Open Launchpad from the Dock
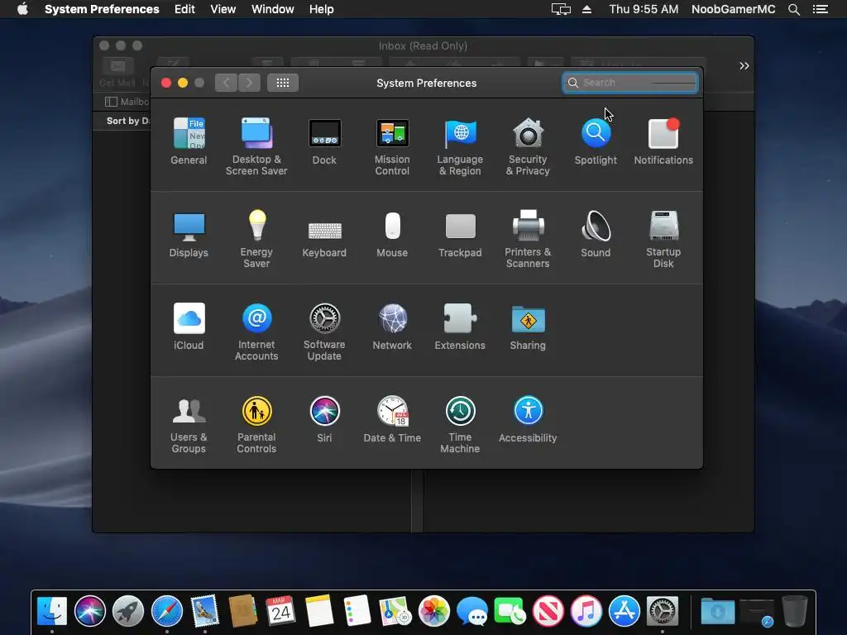The image size is (847, 635). [128, 611]
